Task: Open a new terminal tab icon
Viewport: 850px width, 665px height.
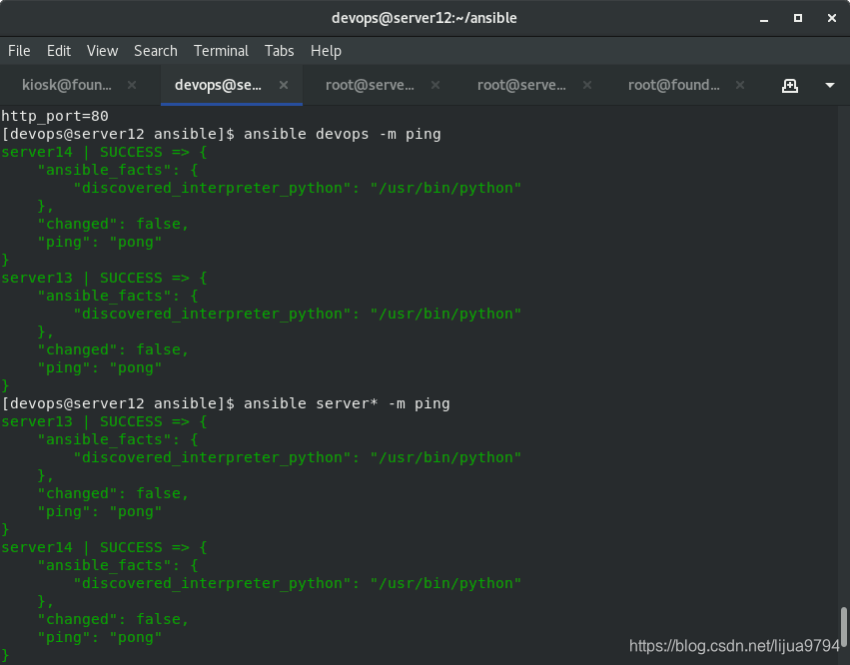Action: pyautogui.click(x=790, y=86)
